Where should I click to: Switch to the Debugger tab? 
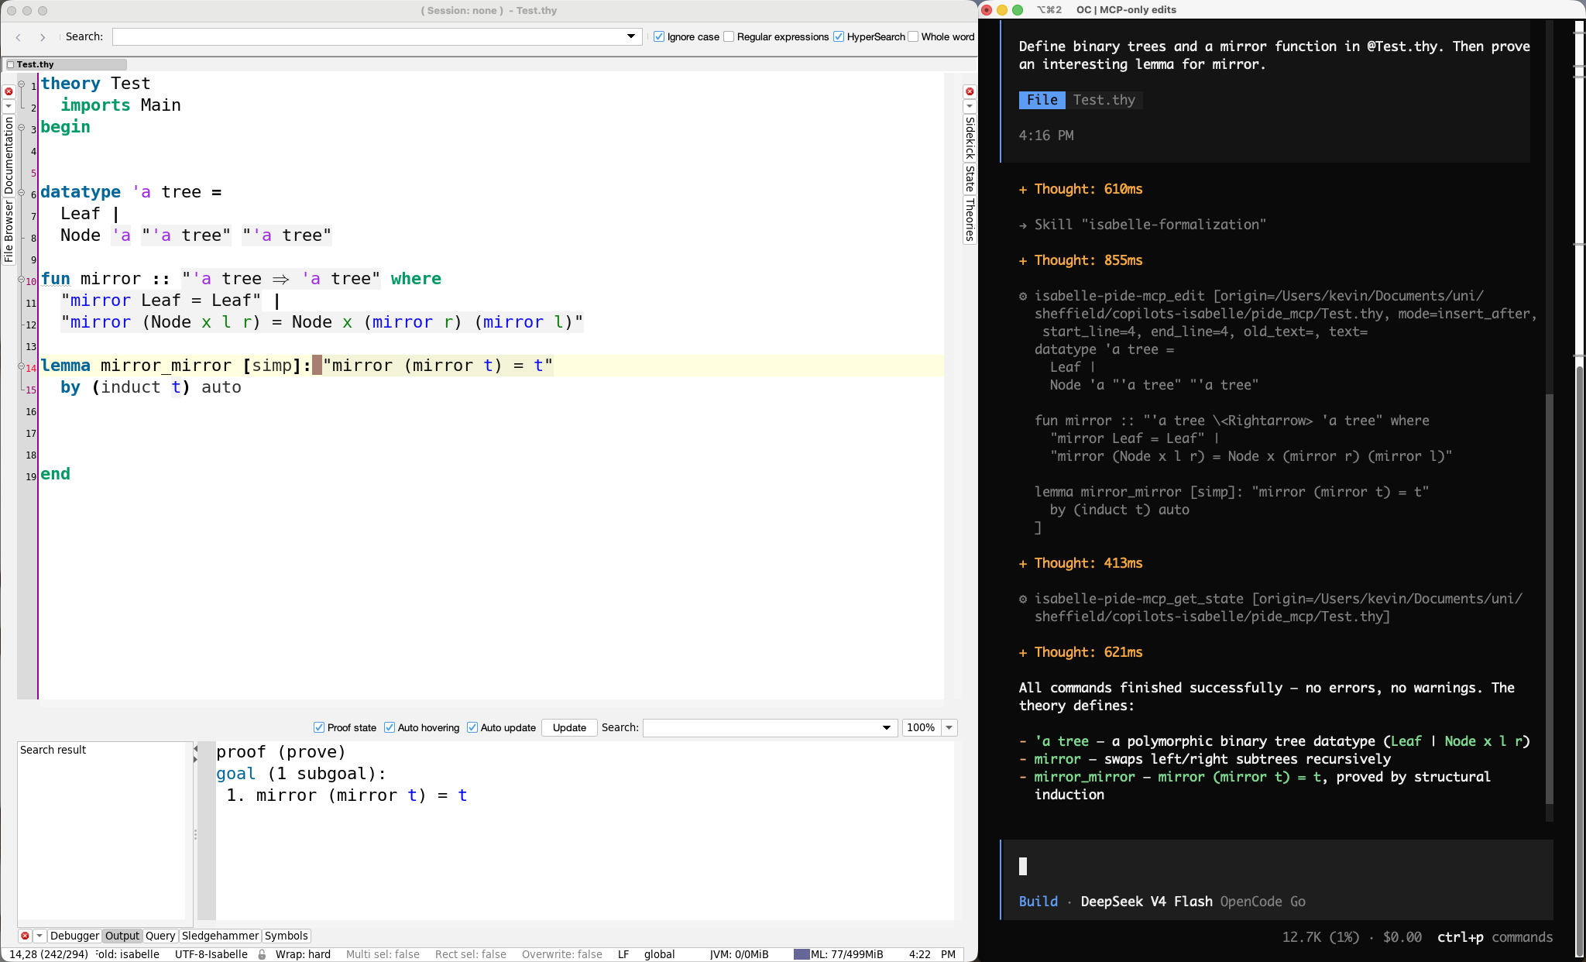coord(74,936)
